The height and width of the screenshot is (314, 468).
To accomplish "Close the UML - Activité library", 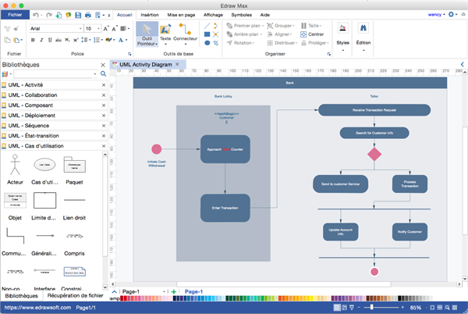I will point(104,84).
